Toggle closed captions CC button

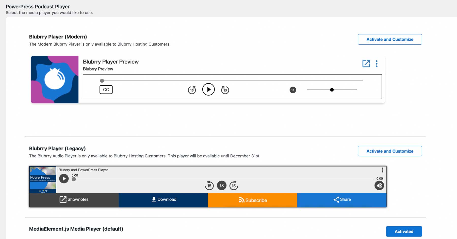[106, 90]
